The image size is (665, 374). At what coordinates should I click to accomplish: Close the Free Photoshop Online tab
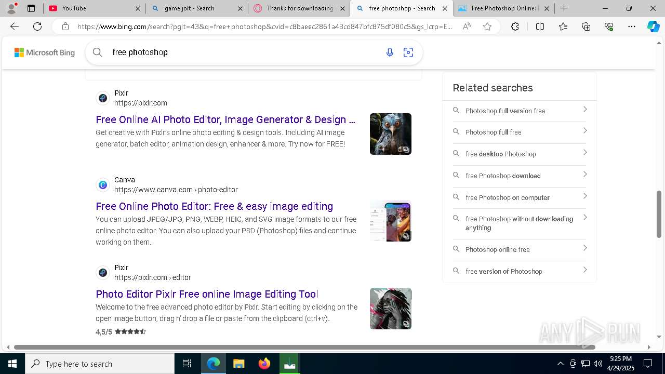pyautogui.click(x=547, y=8)
